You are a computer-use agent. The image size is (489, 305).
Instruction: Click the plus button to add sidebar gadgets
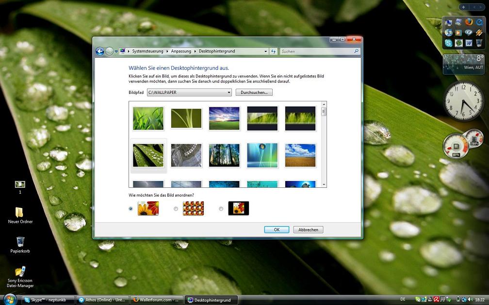pyautogui.click(x=464, y=7)
